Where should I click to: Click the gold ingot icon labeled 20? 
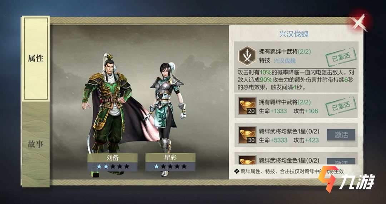tap(247, 105)
